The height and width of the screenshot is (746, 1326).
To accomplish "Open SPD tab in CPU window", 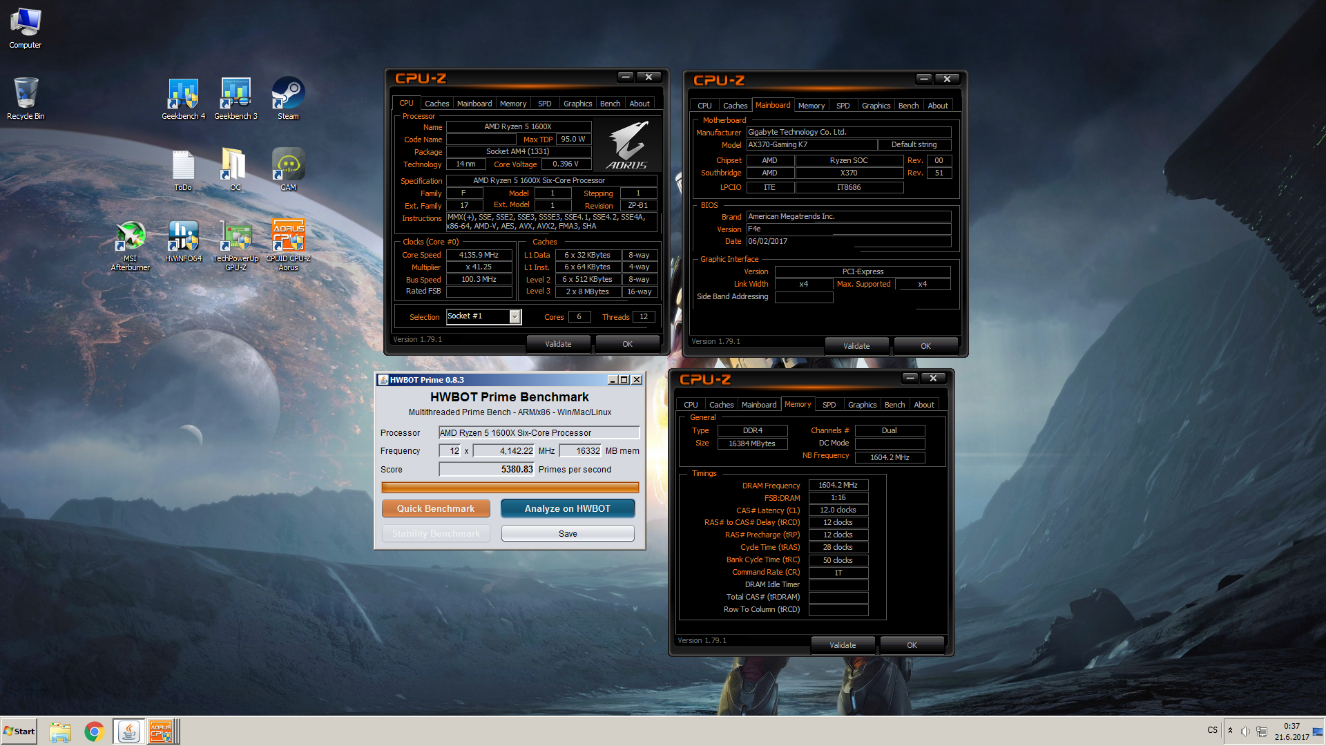I will [545, 104].
